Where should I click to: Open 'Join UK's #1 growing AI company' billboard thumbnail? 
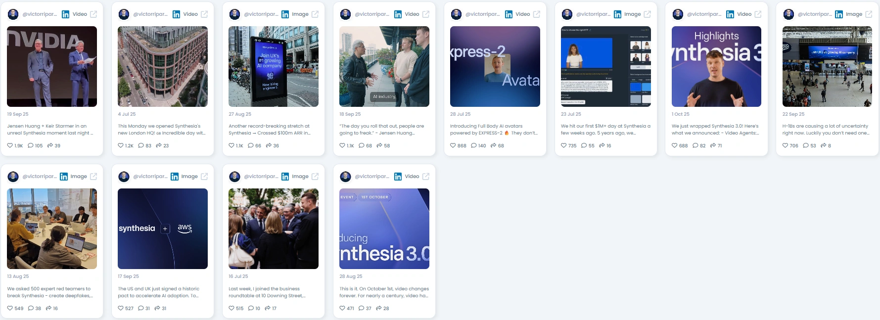click(274, 66)
